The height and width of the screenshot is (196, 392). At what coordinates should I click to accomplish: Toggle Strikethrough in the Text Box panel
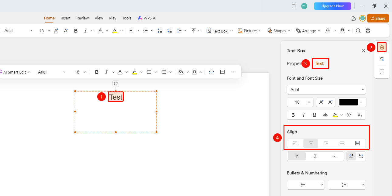point(325,115)
